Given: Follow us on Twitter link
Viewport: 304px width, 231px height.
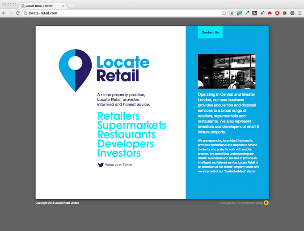Looking at the screenshot, I should point(118,164).
